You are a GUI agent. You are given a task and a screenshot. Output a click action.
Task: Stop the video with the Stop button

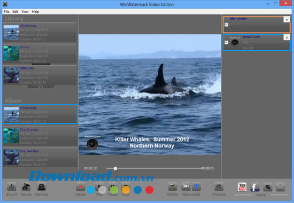point(126,186)
